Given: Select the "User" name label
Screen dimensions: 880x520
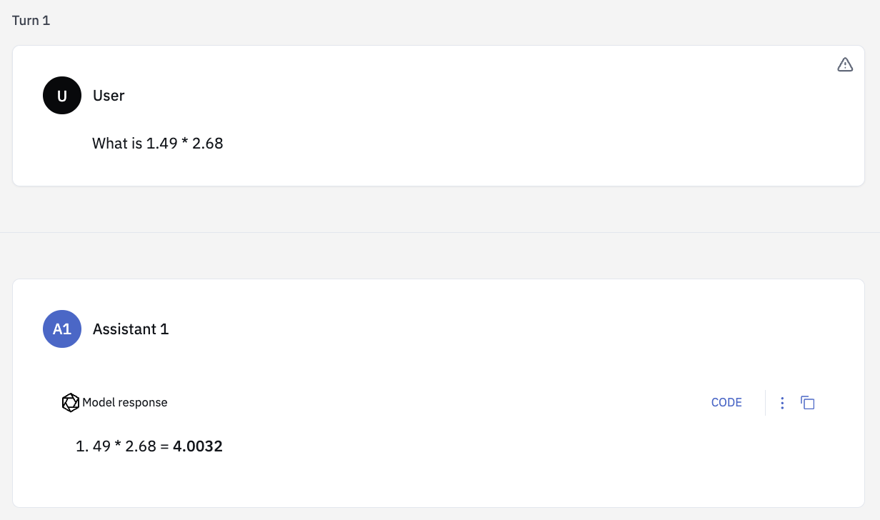Looking at the screenshot, I should coord(109,96).
